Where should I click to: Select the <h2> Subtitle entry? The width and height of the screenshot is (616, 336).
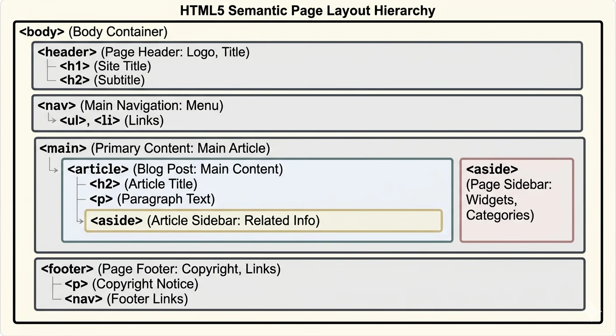coord(103,80)
